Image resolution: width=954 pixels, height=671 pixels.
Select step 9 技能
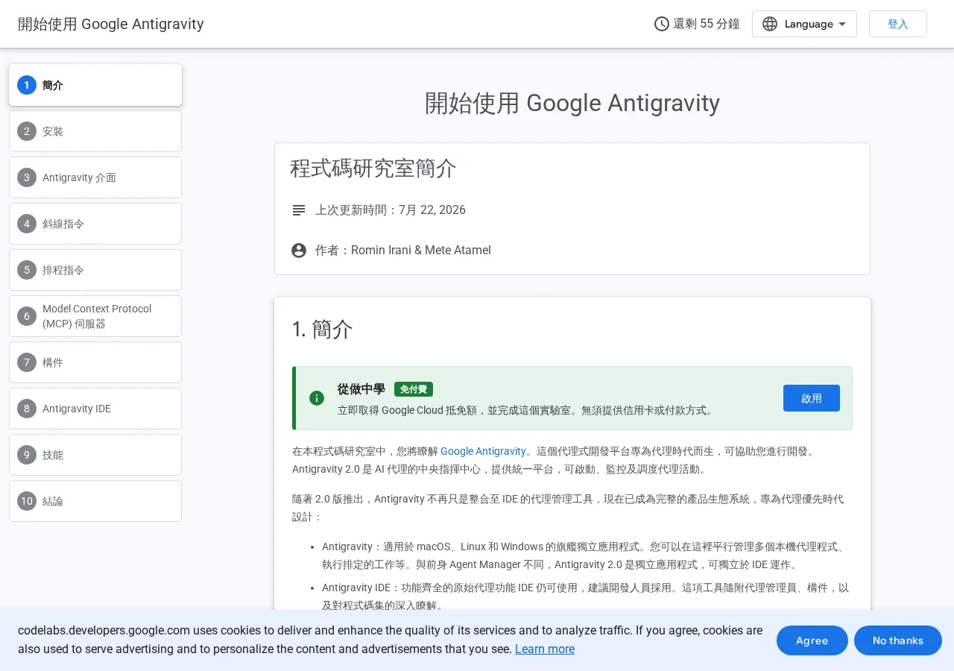[95, 455]
